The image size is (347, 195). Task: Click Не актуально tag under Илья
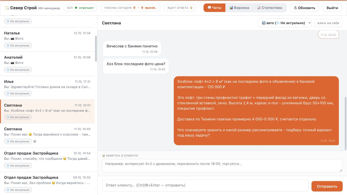point(18,93)
